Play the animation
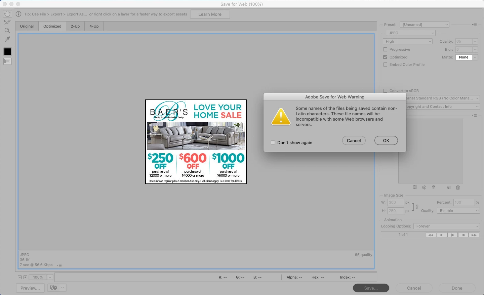Screen dimensions: 484x295 tap(452, 235)
